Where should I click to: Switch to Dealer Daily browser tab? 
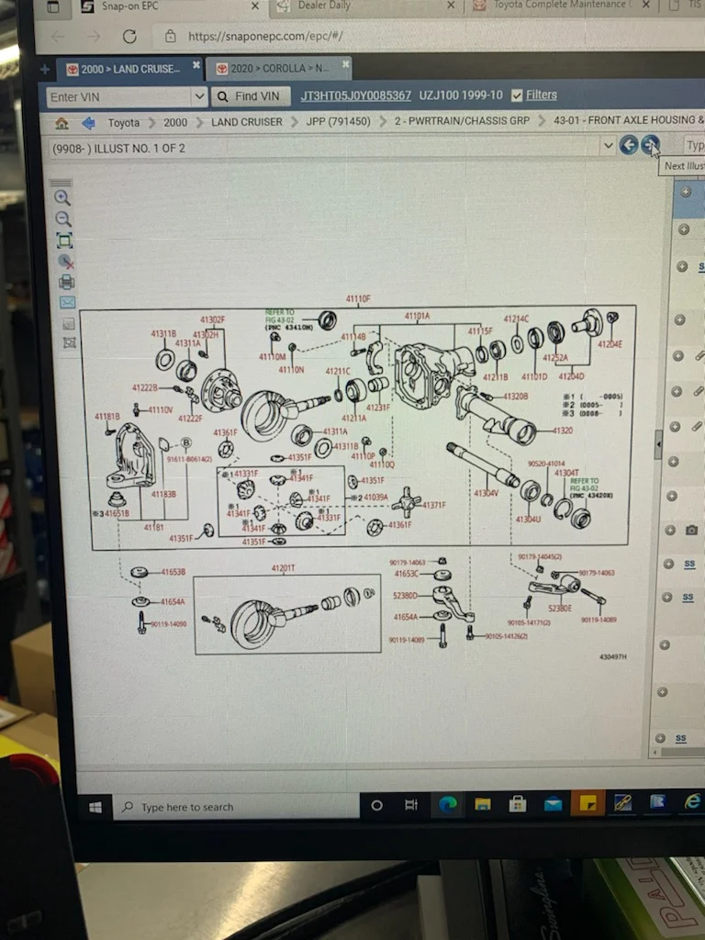[367, 6]
